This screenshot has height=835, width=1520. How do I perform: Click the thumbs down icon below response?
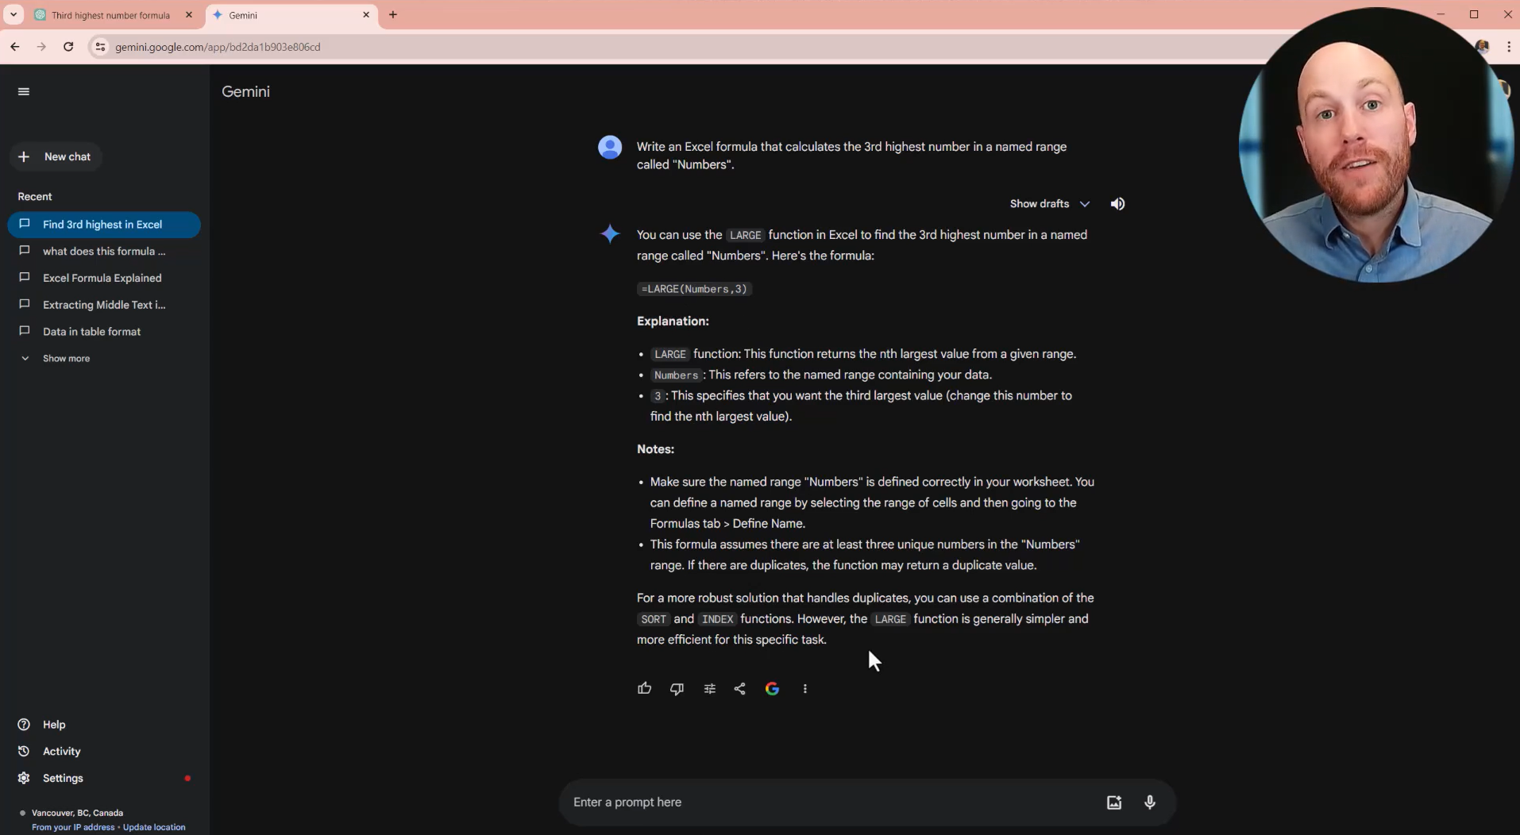point(677,689)
